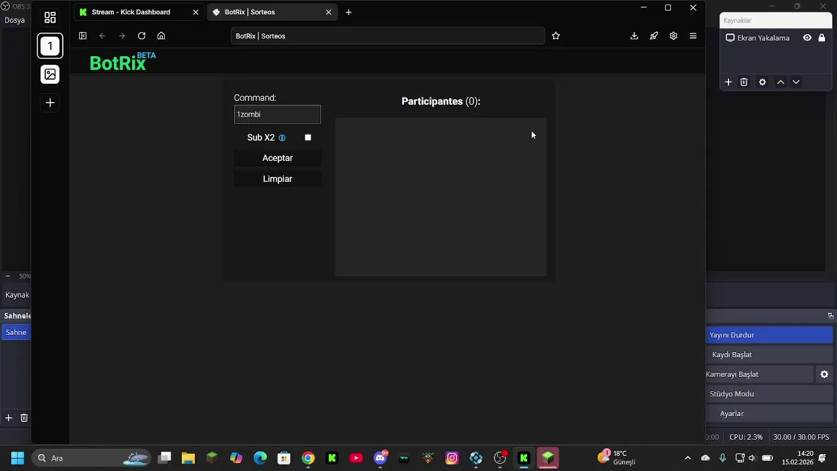
Task: Bookmark this page with the star icon
Action: 556,36
